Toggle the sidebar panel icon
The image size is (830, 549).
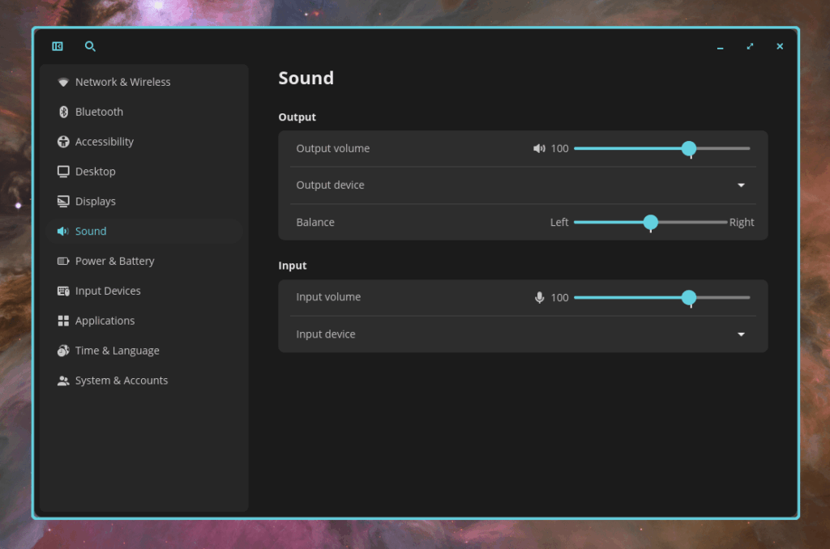coord(58,47)
